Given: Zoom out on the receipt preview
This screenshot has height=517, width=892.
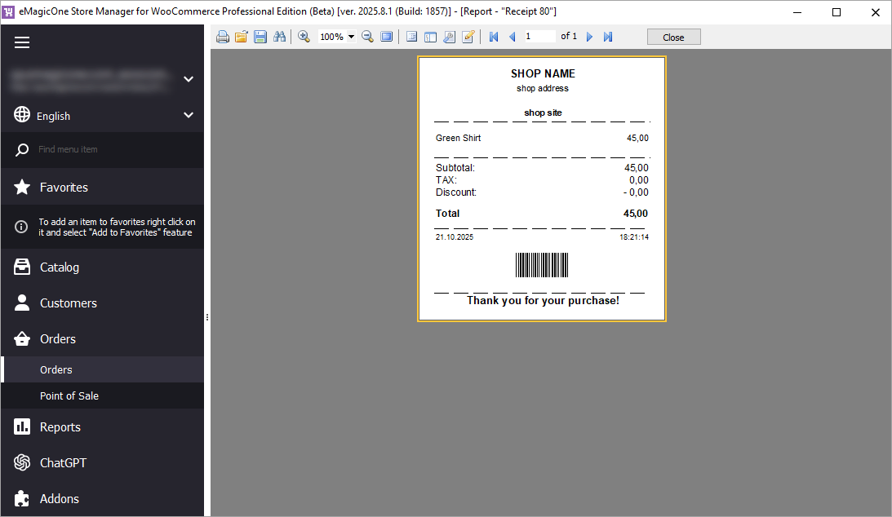Looking at the screenshot, I should coord(367,36).
